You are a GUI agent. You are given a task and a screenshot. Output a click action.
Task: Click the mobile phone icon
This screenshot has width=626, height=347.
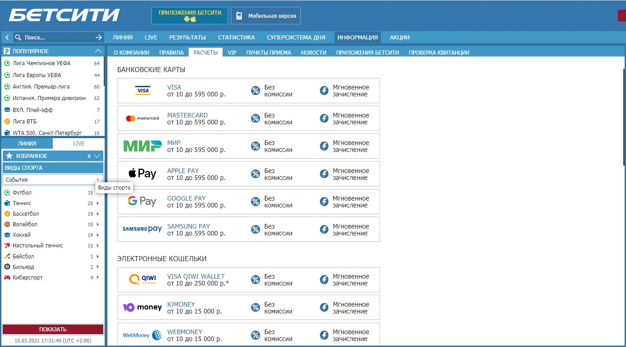239,16
